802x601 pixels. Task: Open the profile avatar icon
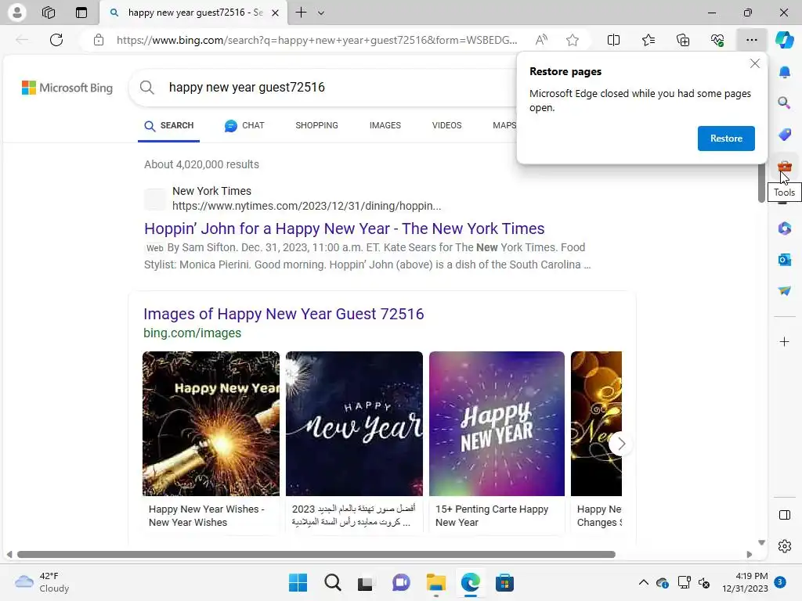coord(17,13)
